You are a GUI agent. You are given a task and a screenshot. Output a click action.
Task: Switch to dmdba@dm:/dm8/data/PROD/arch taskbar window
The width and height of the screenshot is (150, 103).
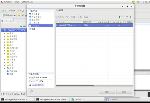[x=52, y=100]
